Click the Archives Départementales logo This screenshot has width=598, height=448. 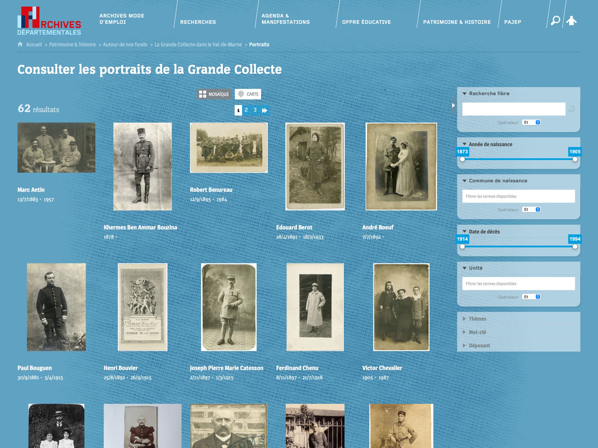(x=49, y=21)
